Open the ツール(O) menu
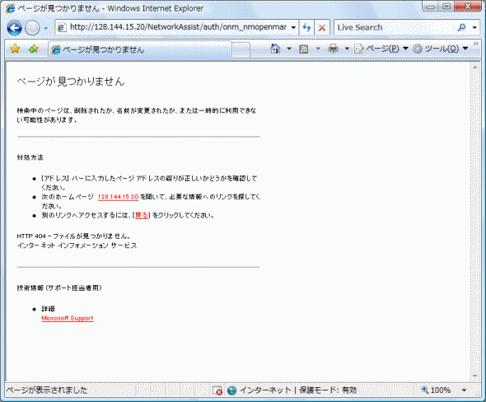Viewport: 486px width, 402px height. [441, 49]
